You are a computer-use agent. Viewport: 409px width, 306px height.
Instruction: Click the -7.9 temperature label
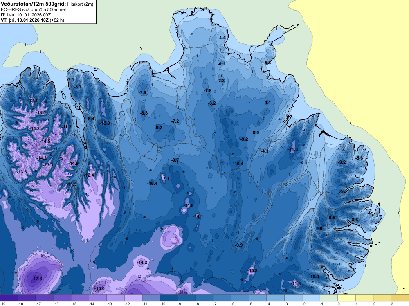[208, 90]
